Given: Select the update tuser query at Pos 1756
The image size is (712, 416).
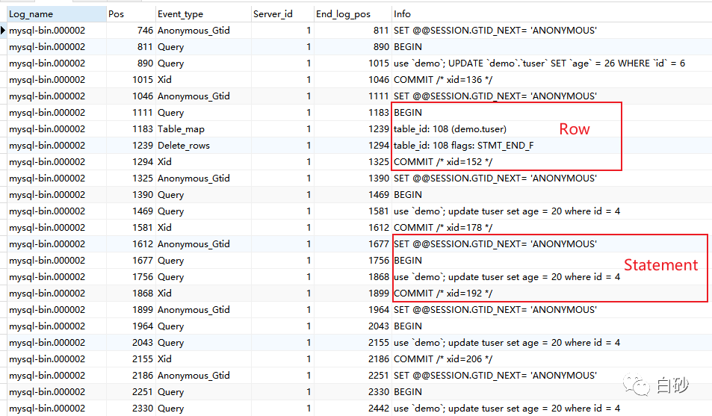Looking at the screenshot, I should [x=551, y=277].
